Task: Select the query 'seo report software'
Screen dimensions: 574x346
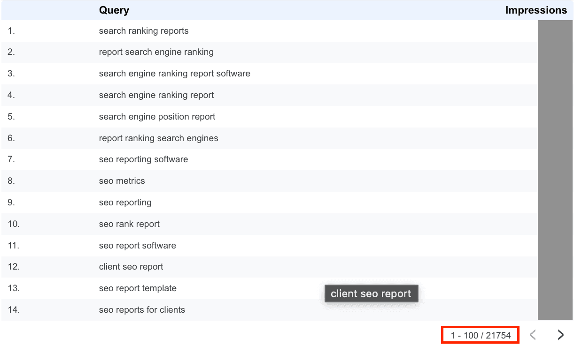Action: (137, 246)
